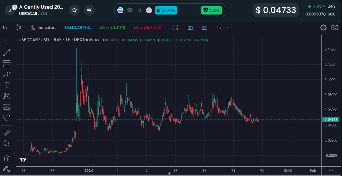This screenshot has height=176, width=342.
Task: Collapse the drawing toolbar with the arrow
Action: (x=14, y=154)
